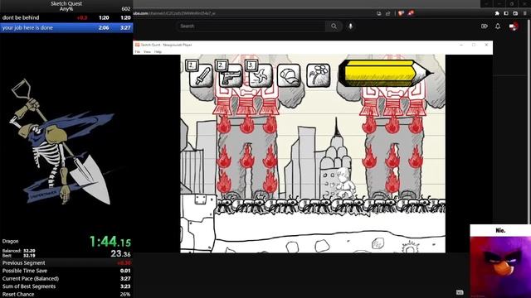
Task: Select the baseball cap item slot
Action: [289, 75]
